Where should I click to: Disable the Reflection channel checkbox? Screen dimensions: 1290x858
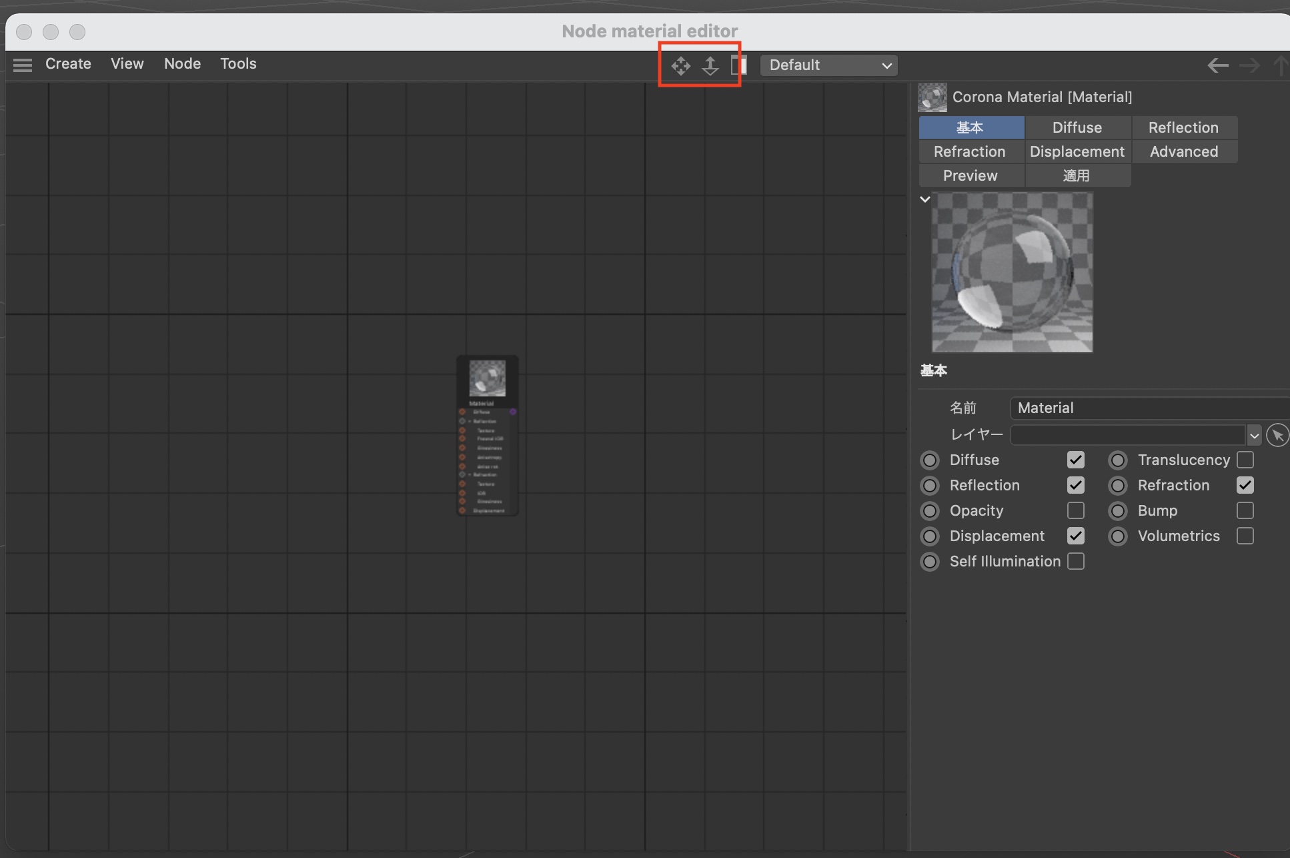point(1075,486)
